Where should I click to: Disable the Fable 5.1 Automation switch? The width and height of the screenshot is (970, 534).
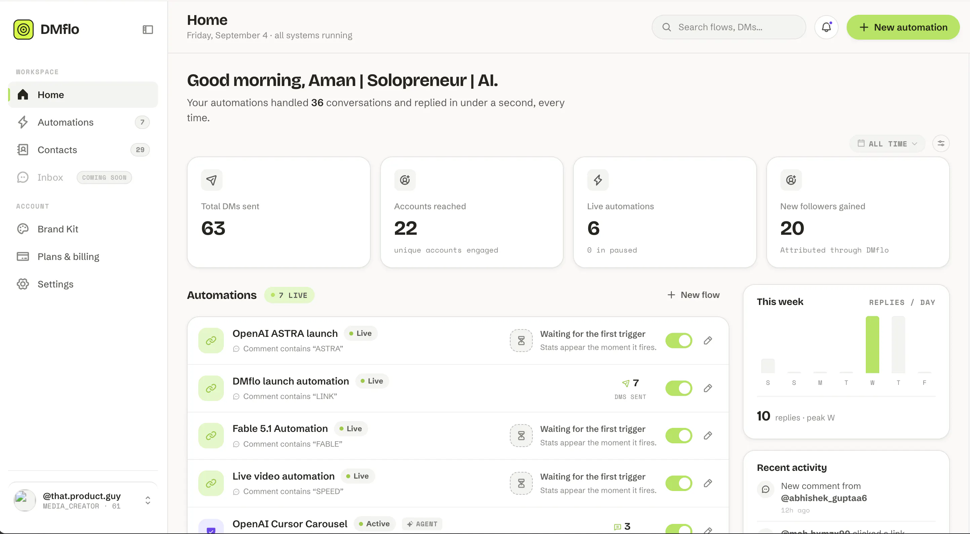tap(679, 435)
